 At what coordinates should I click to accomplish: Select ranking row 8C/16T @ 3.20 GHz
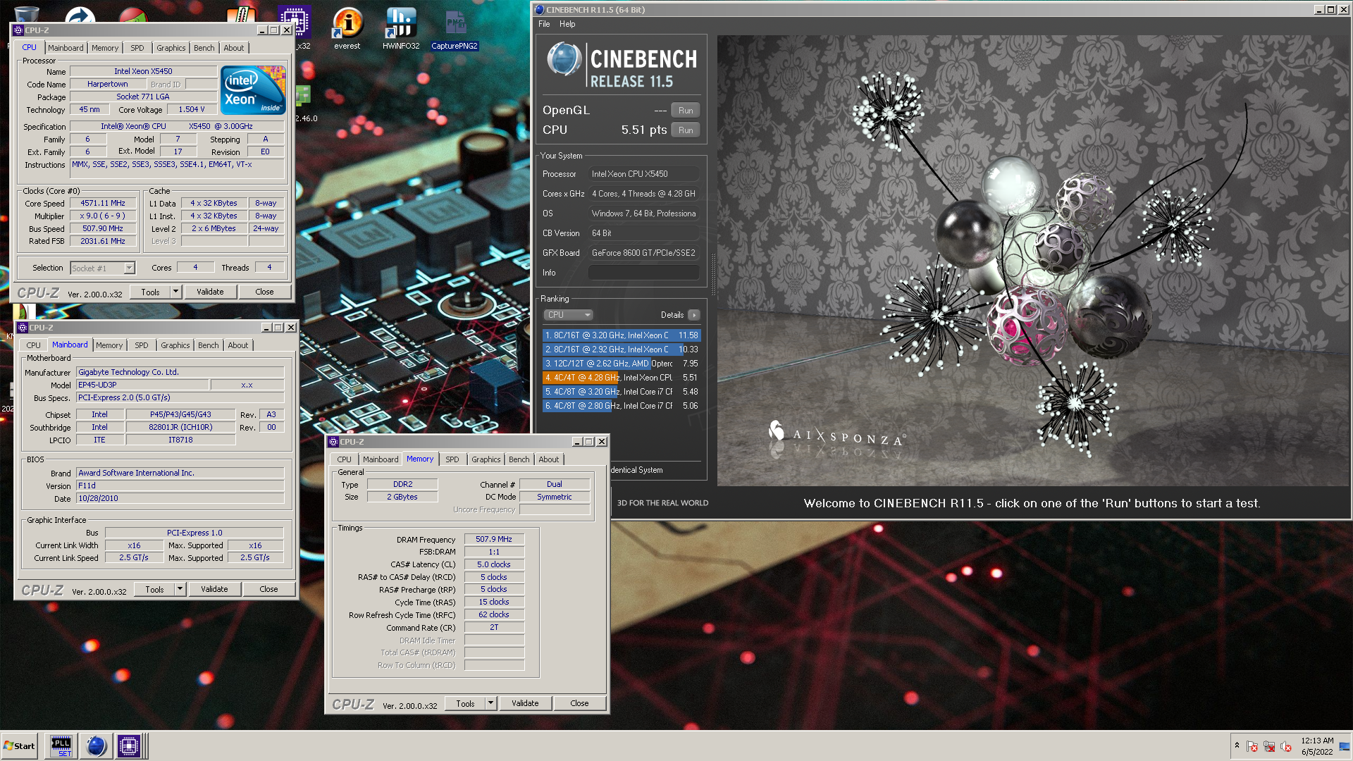tap(622, 335)
